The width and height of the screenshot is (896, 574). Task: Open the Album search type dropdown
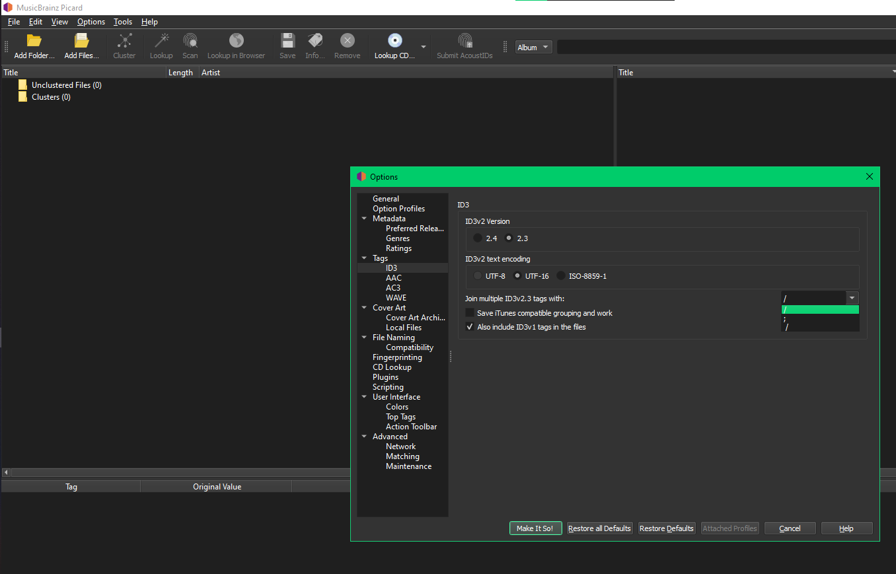click(x=533, y=47)
